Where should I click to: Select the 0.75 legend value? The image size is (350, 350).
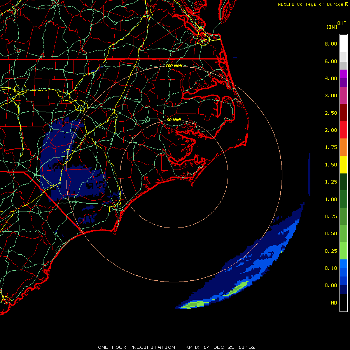pyautogui.click(x=331, y=217)
